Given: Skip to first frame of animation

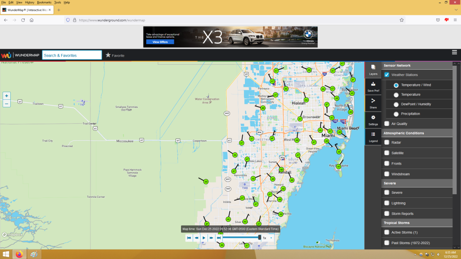Looking at the screenshot, I should (x=189, y=238).
